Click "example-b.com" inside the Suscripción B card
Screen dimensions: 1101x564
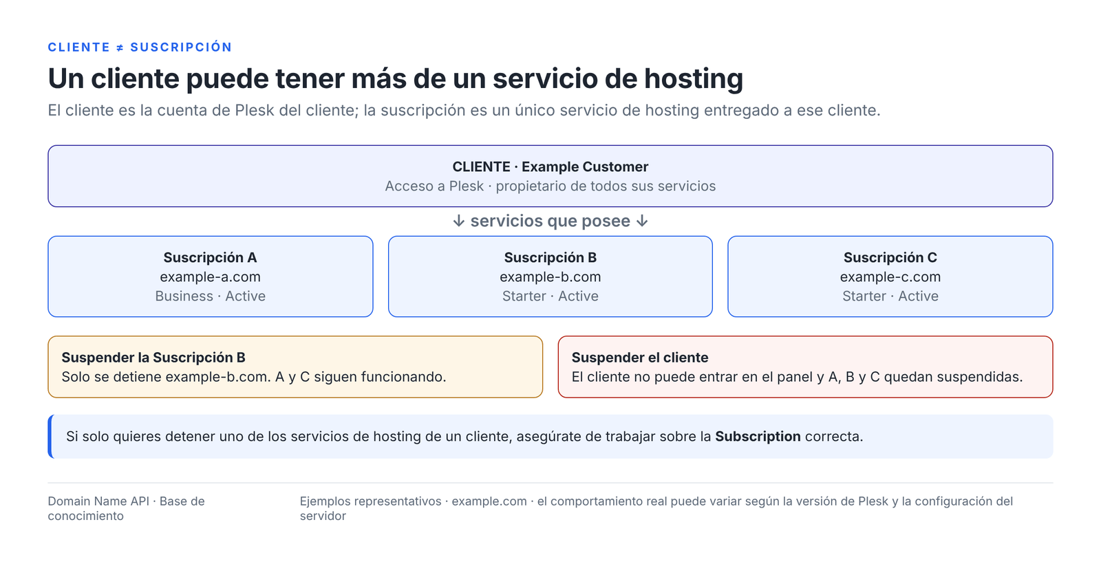[550, 276]
